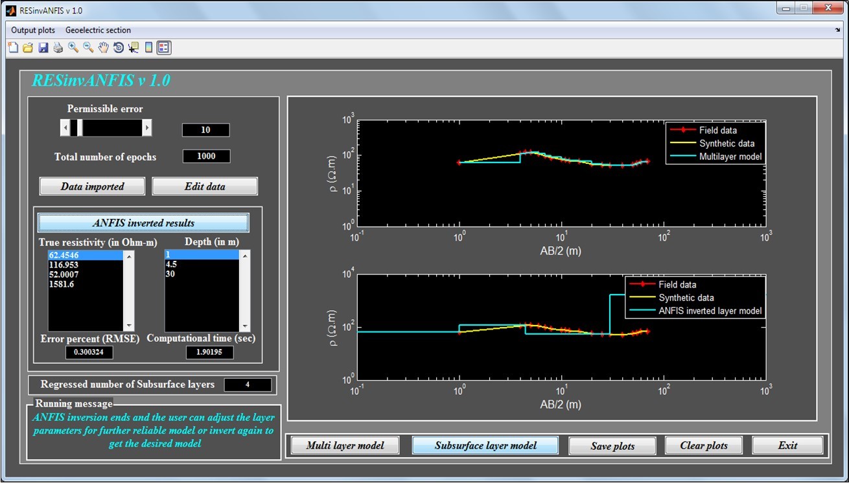Switch to the Multi layer model view

pyautogui.click(x=344, y=445)
